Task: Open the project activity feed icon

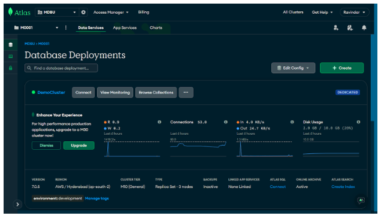Action: tap(350, 28)
